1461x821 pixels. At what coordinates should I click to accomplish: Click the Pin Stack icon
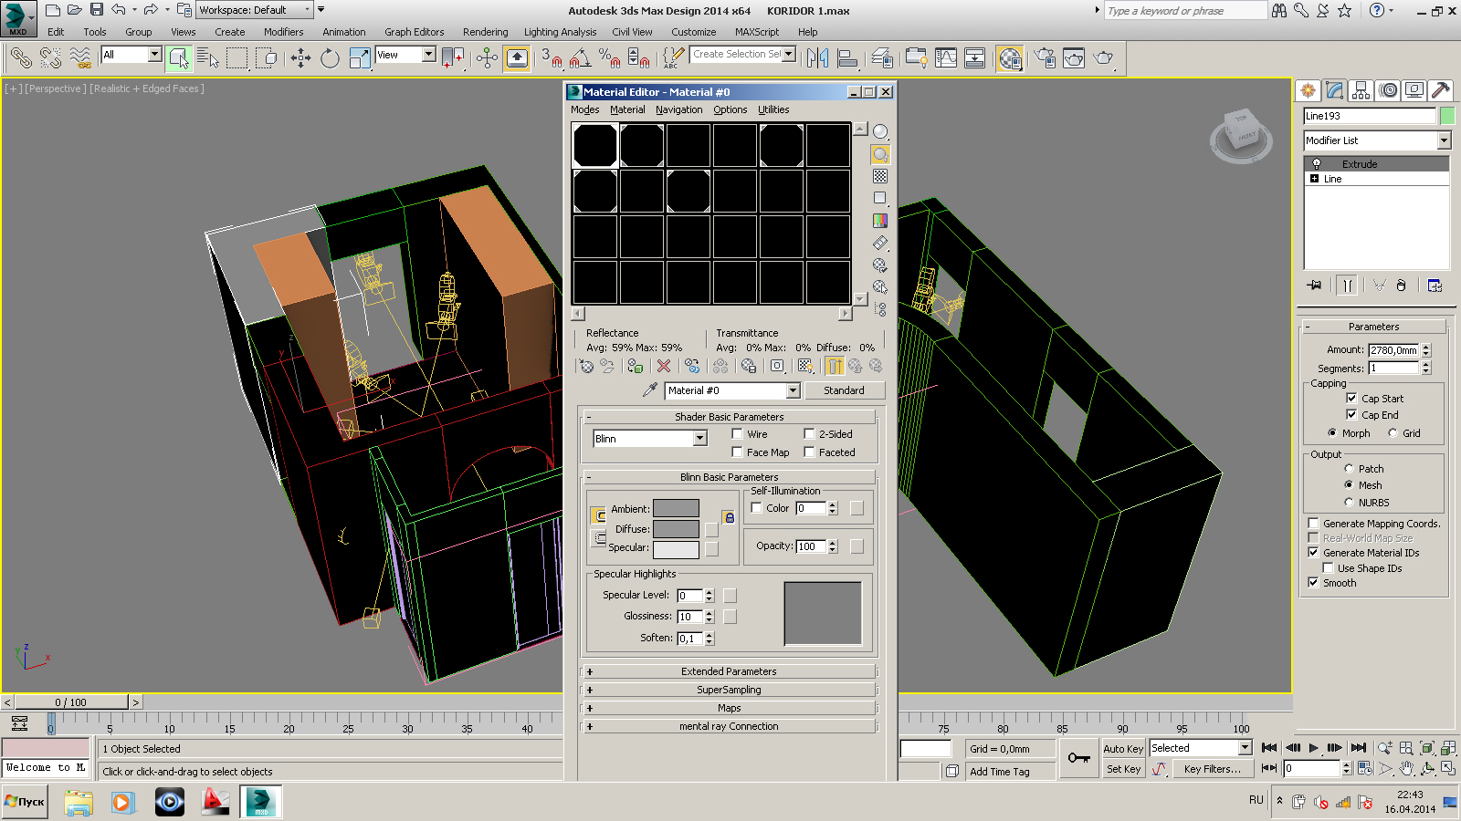[x=1315, y=286]
